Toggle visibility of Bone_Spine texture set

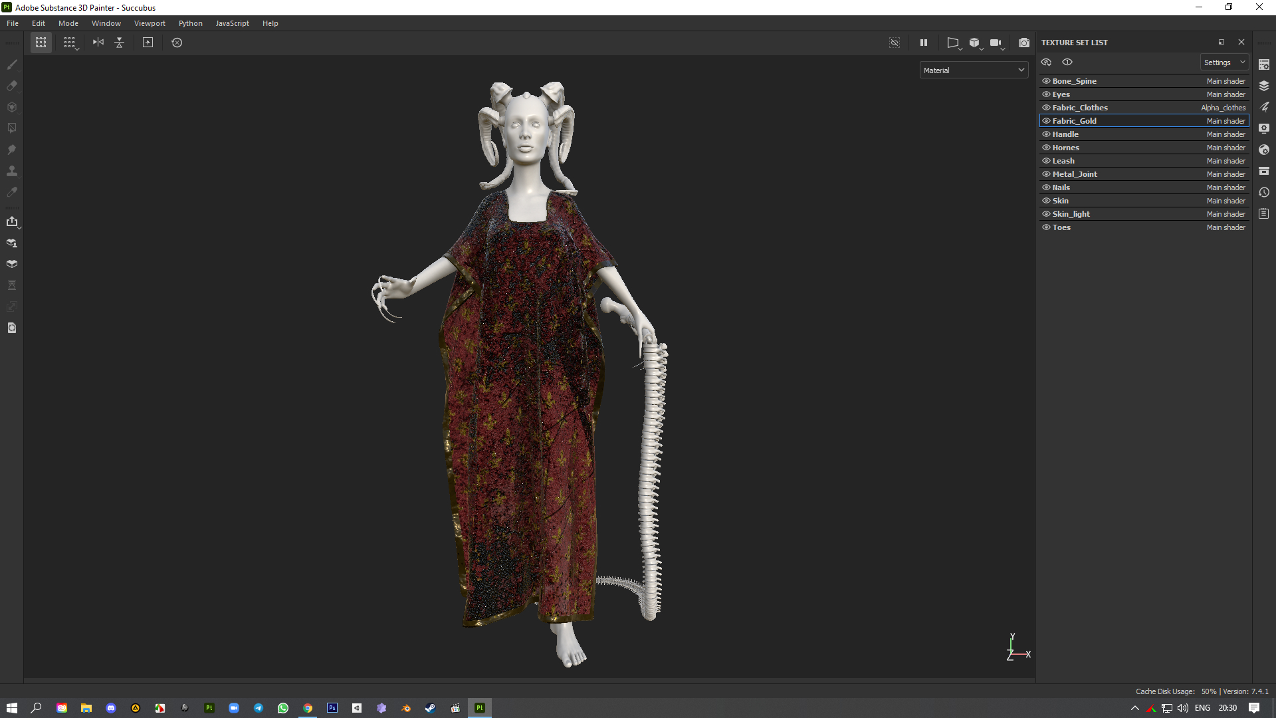(1046, 81)
